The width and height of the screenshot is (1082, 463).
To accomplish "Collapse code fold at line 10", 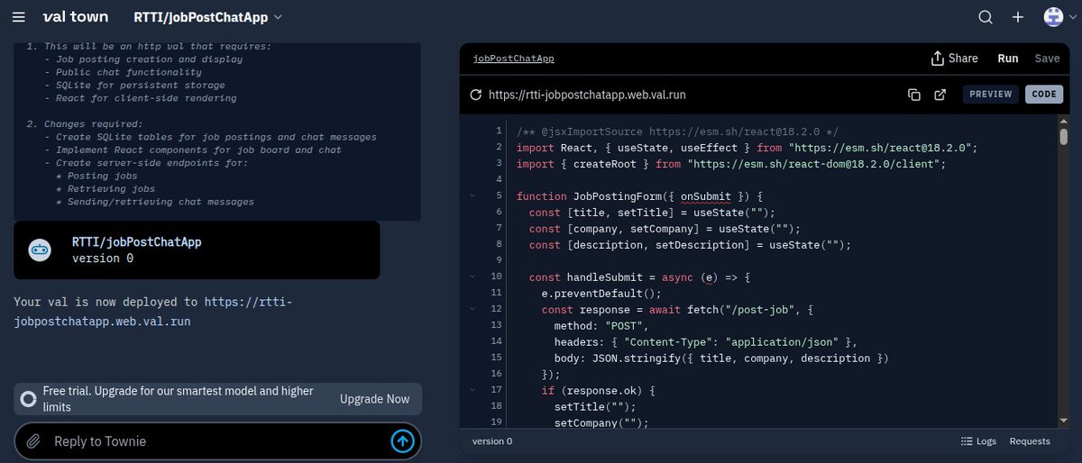I will tap(471, 277).
